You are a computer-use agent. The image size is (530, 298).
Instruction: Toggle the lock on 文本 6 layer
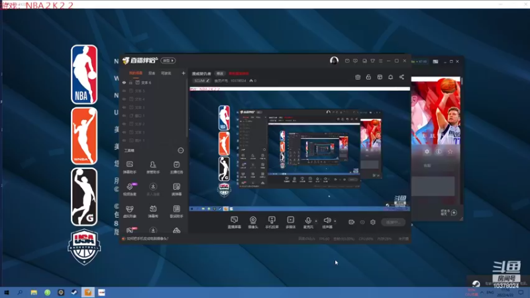tap(131, 82)
